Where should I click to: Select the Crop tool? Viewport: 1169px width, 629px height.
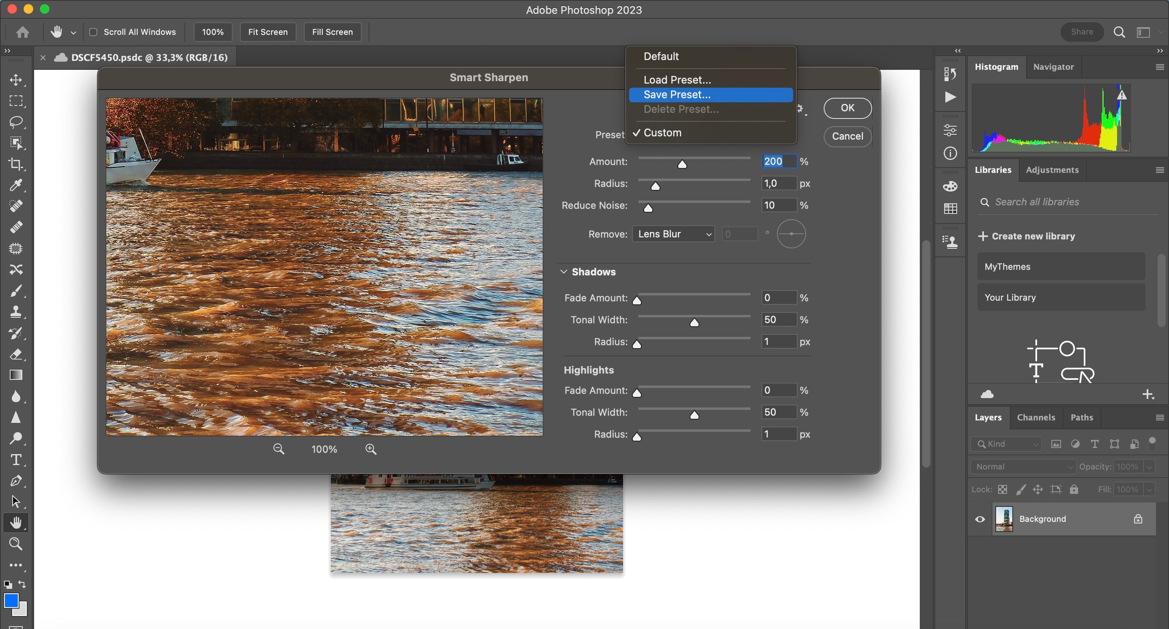coord(16,164)
